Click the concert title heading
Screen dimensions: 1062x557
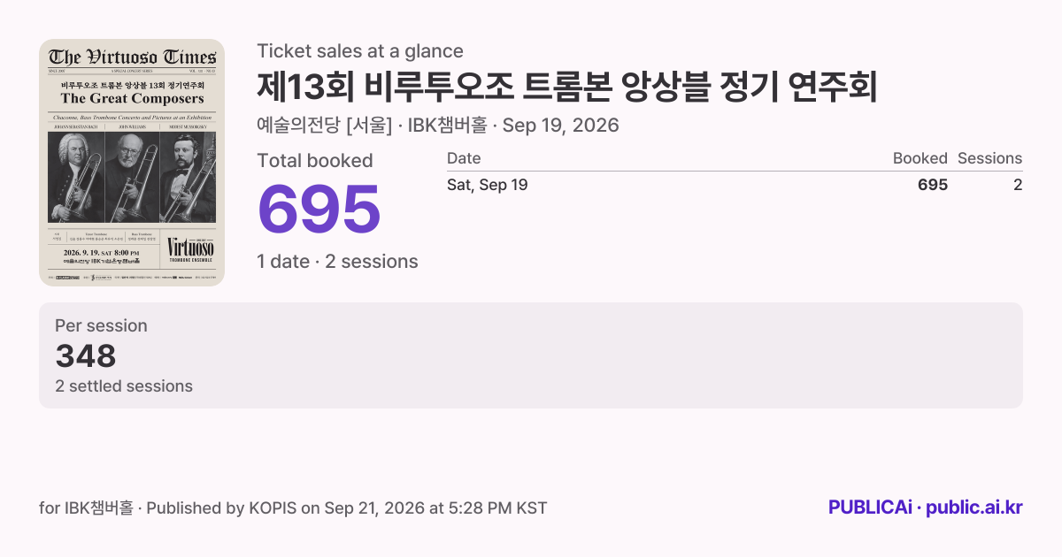[x=566, y=87]
